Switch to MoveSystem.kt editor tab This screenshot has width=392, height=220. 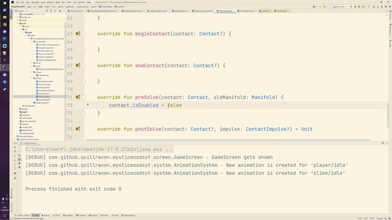point(181,11)
